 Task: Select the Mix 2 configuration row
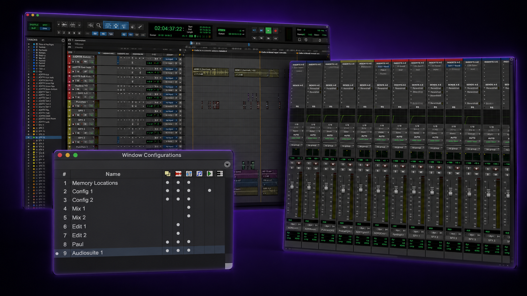(x=140, y=217)
